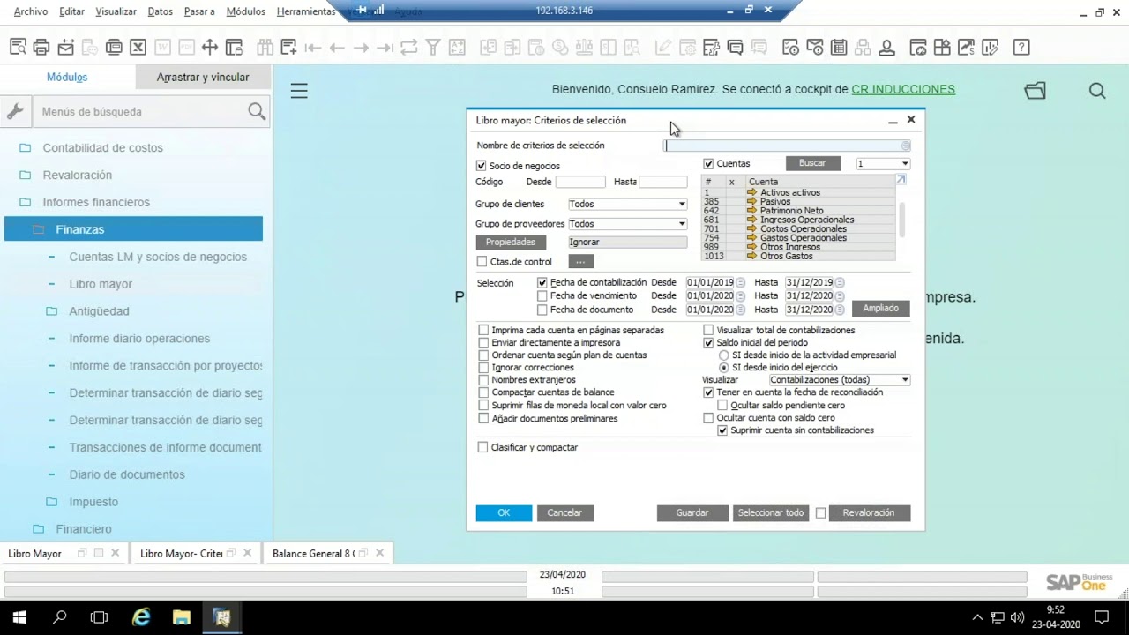Enable Imprima cada cuenta en páginas separadas

pos(483,331)
